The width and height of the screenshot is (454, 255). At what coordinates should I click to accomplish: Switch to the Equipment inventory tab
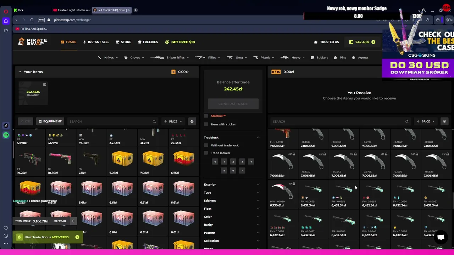point(50,121)
